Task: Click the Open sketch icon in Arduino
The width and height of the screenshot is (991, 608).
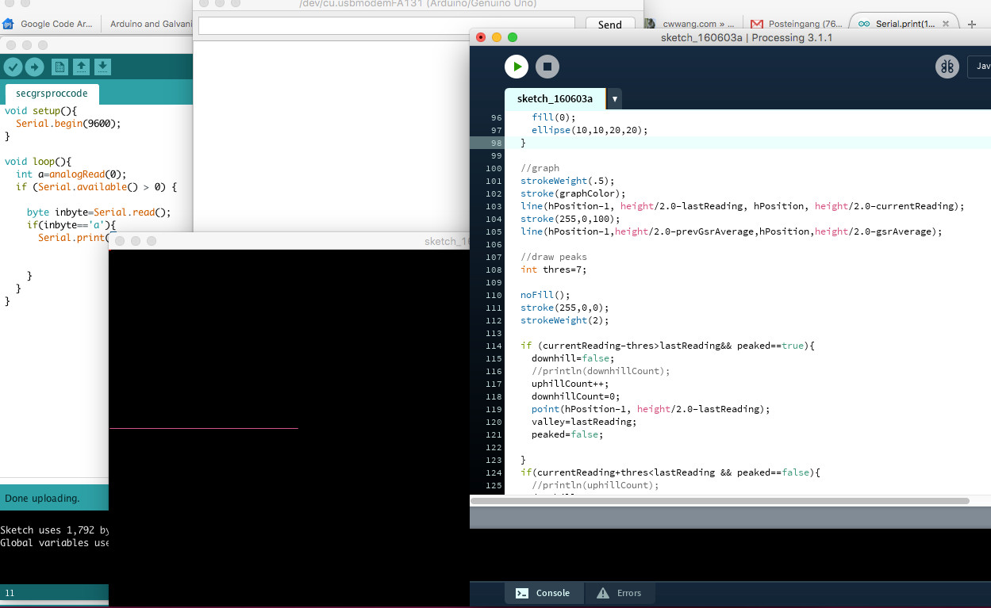Action: [81, 67]
